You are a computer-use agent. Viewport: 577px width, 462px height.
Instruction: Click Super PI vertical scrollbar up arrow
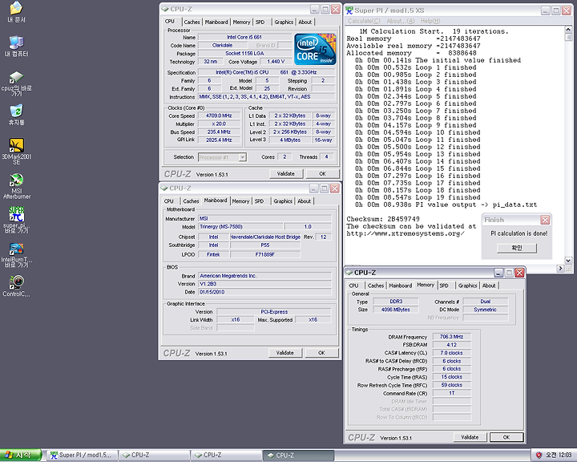[x=568, y=30]
